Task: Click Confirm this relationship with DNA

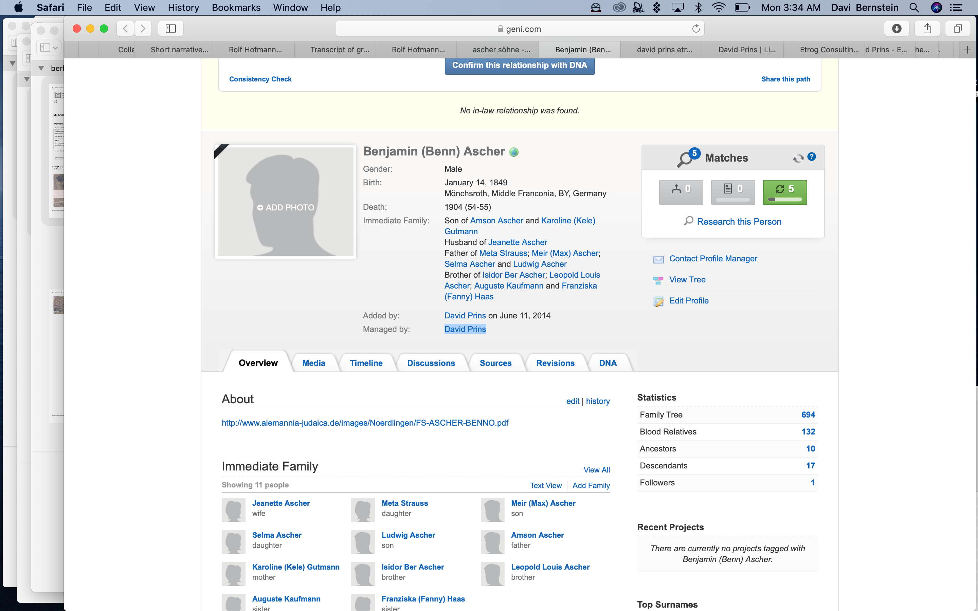Action: 519,66
